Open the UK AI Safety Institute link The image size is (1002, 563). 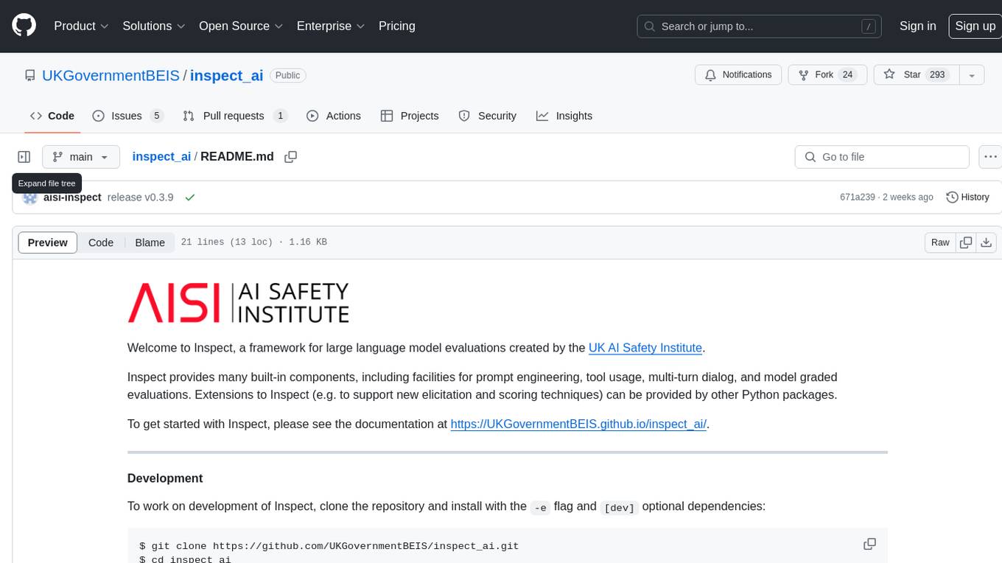coord(645,348)
